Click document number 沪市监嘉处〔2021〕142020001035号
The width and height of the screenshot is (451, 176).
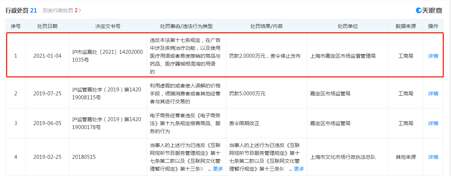(x=107, y=56)
